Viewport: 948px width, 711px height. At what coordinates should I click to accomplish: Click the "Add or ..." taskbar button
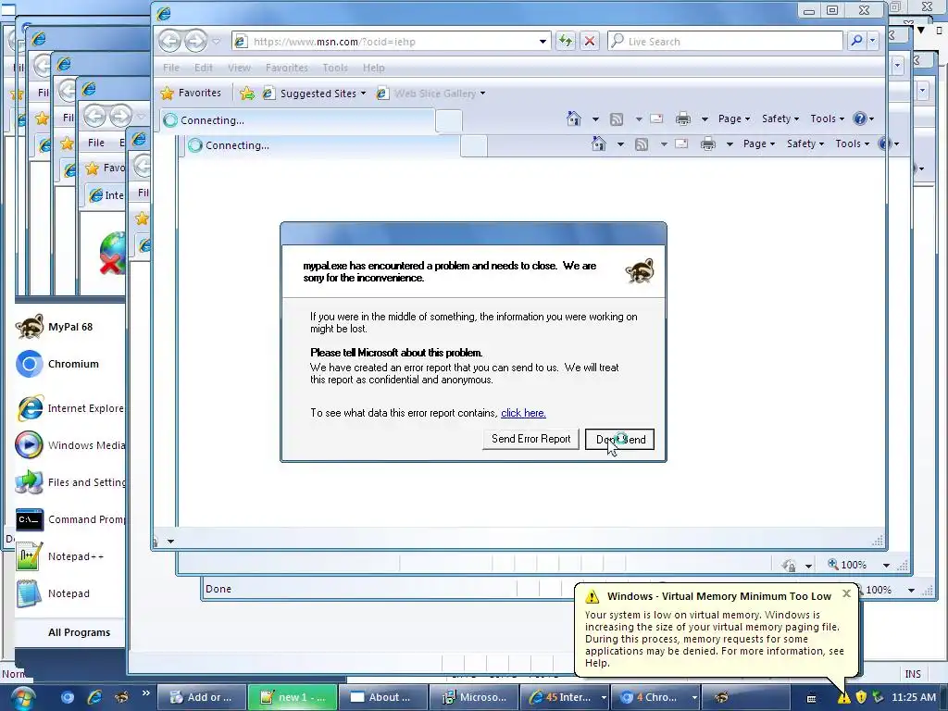(x=201, y=697)
